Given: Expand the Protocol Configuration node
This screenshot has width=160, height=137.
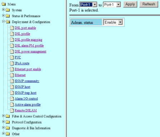Looking at the screenshot, I should click(x=3, y=122).
